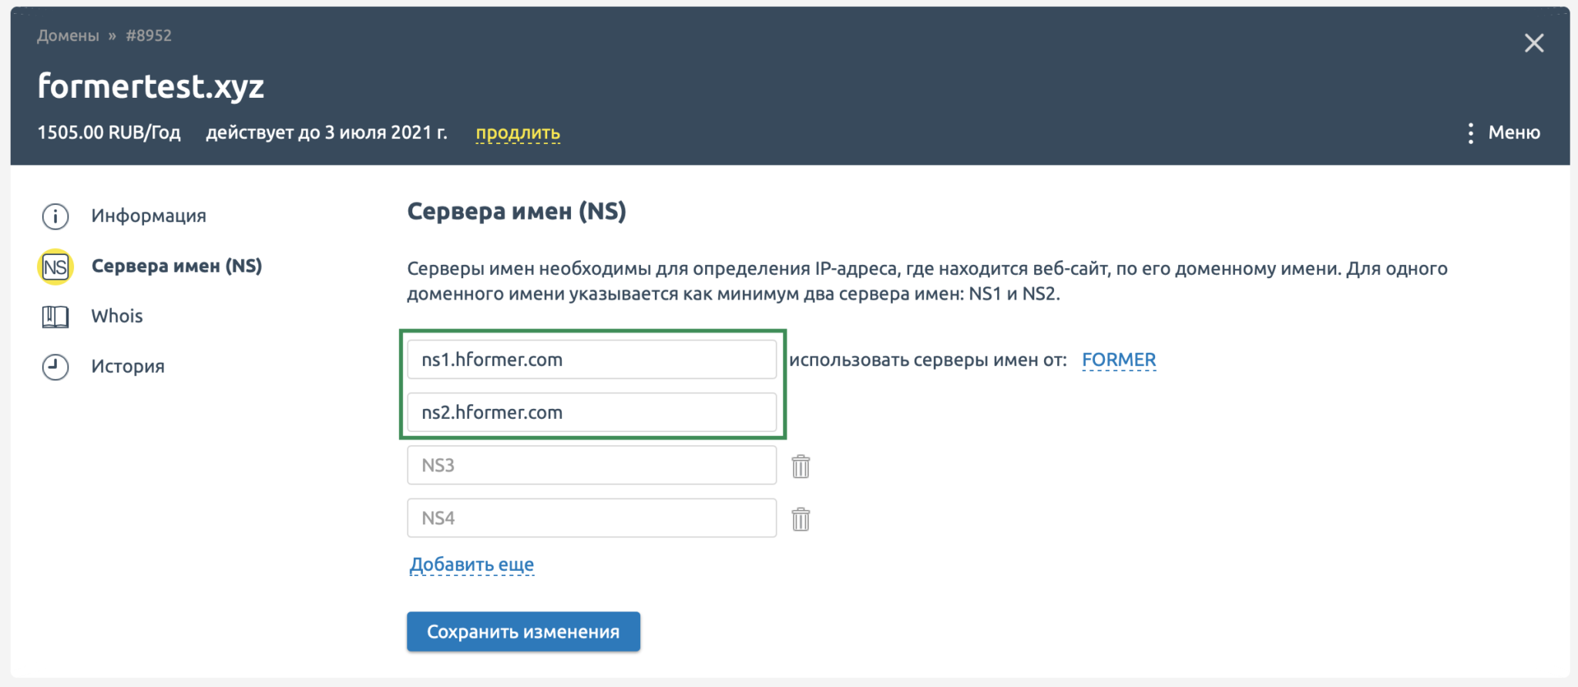Open the Whois section
This screenshot has height=687, width=1578.
pos(117,316)
